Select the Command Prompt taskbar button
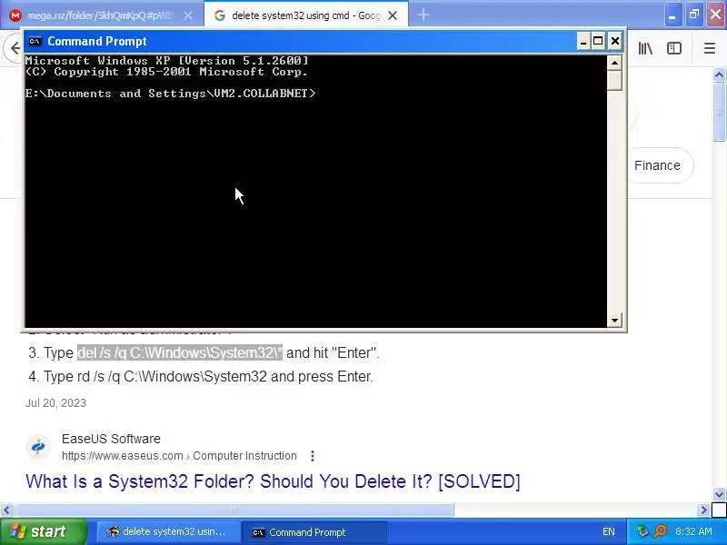The height and width of the screenshot is (545, 727). (314, 532)
